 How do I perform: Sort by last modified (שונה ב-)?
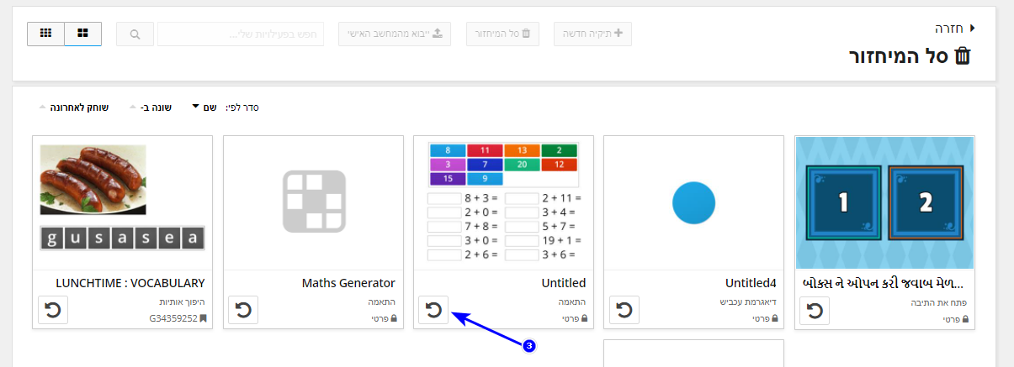pos(151,107)
